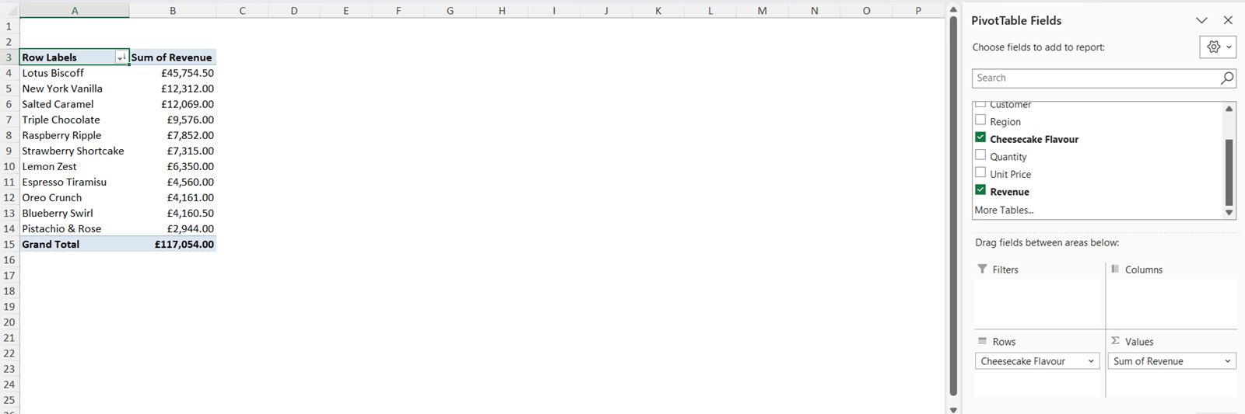Untick the Cheesecake Flavour field checkbox
This screenshot has width=1245, height=414.
point(980,137)
